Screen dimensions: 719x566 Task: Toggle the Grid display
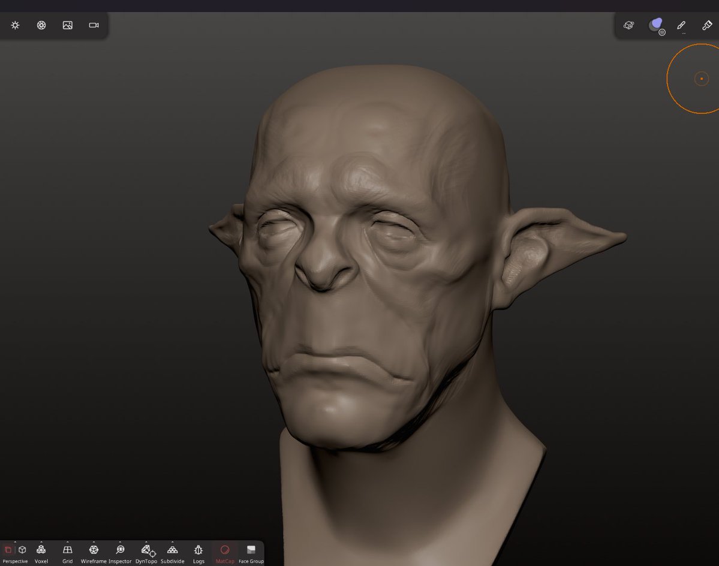click(x=67, y=553)
